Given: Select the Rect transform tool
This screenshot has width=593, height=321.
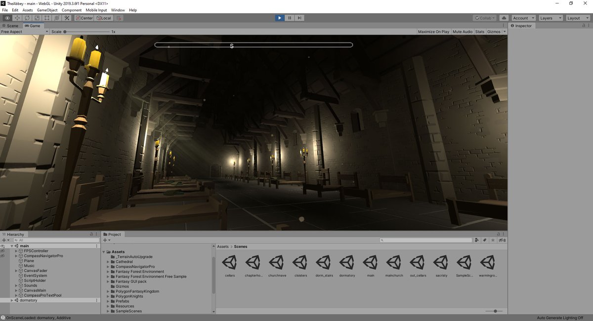Looking at the screenshot, I should click(x=47, y=18).
